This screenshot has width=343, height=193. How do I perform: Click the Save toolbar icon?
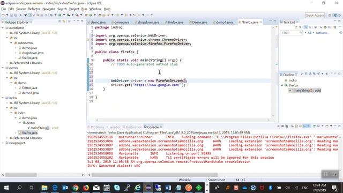coord(12,15)
